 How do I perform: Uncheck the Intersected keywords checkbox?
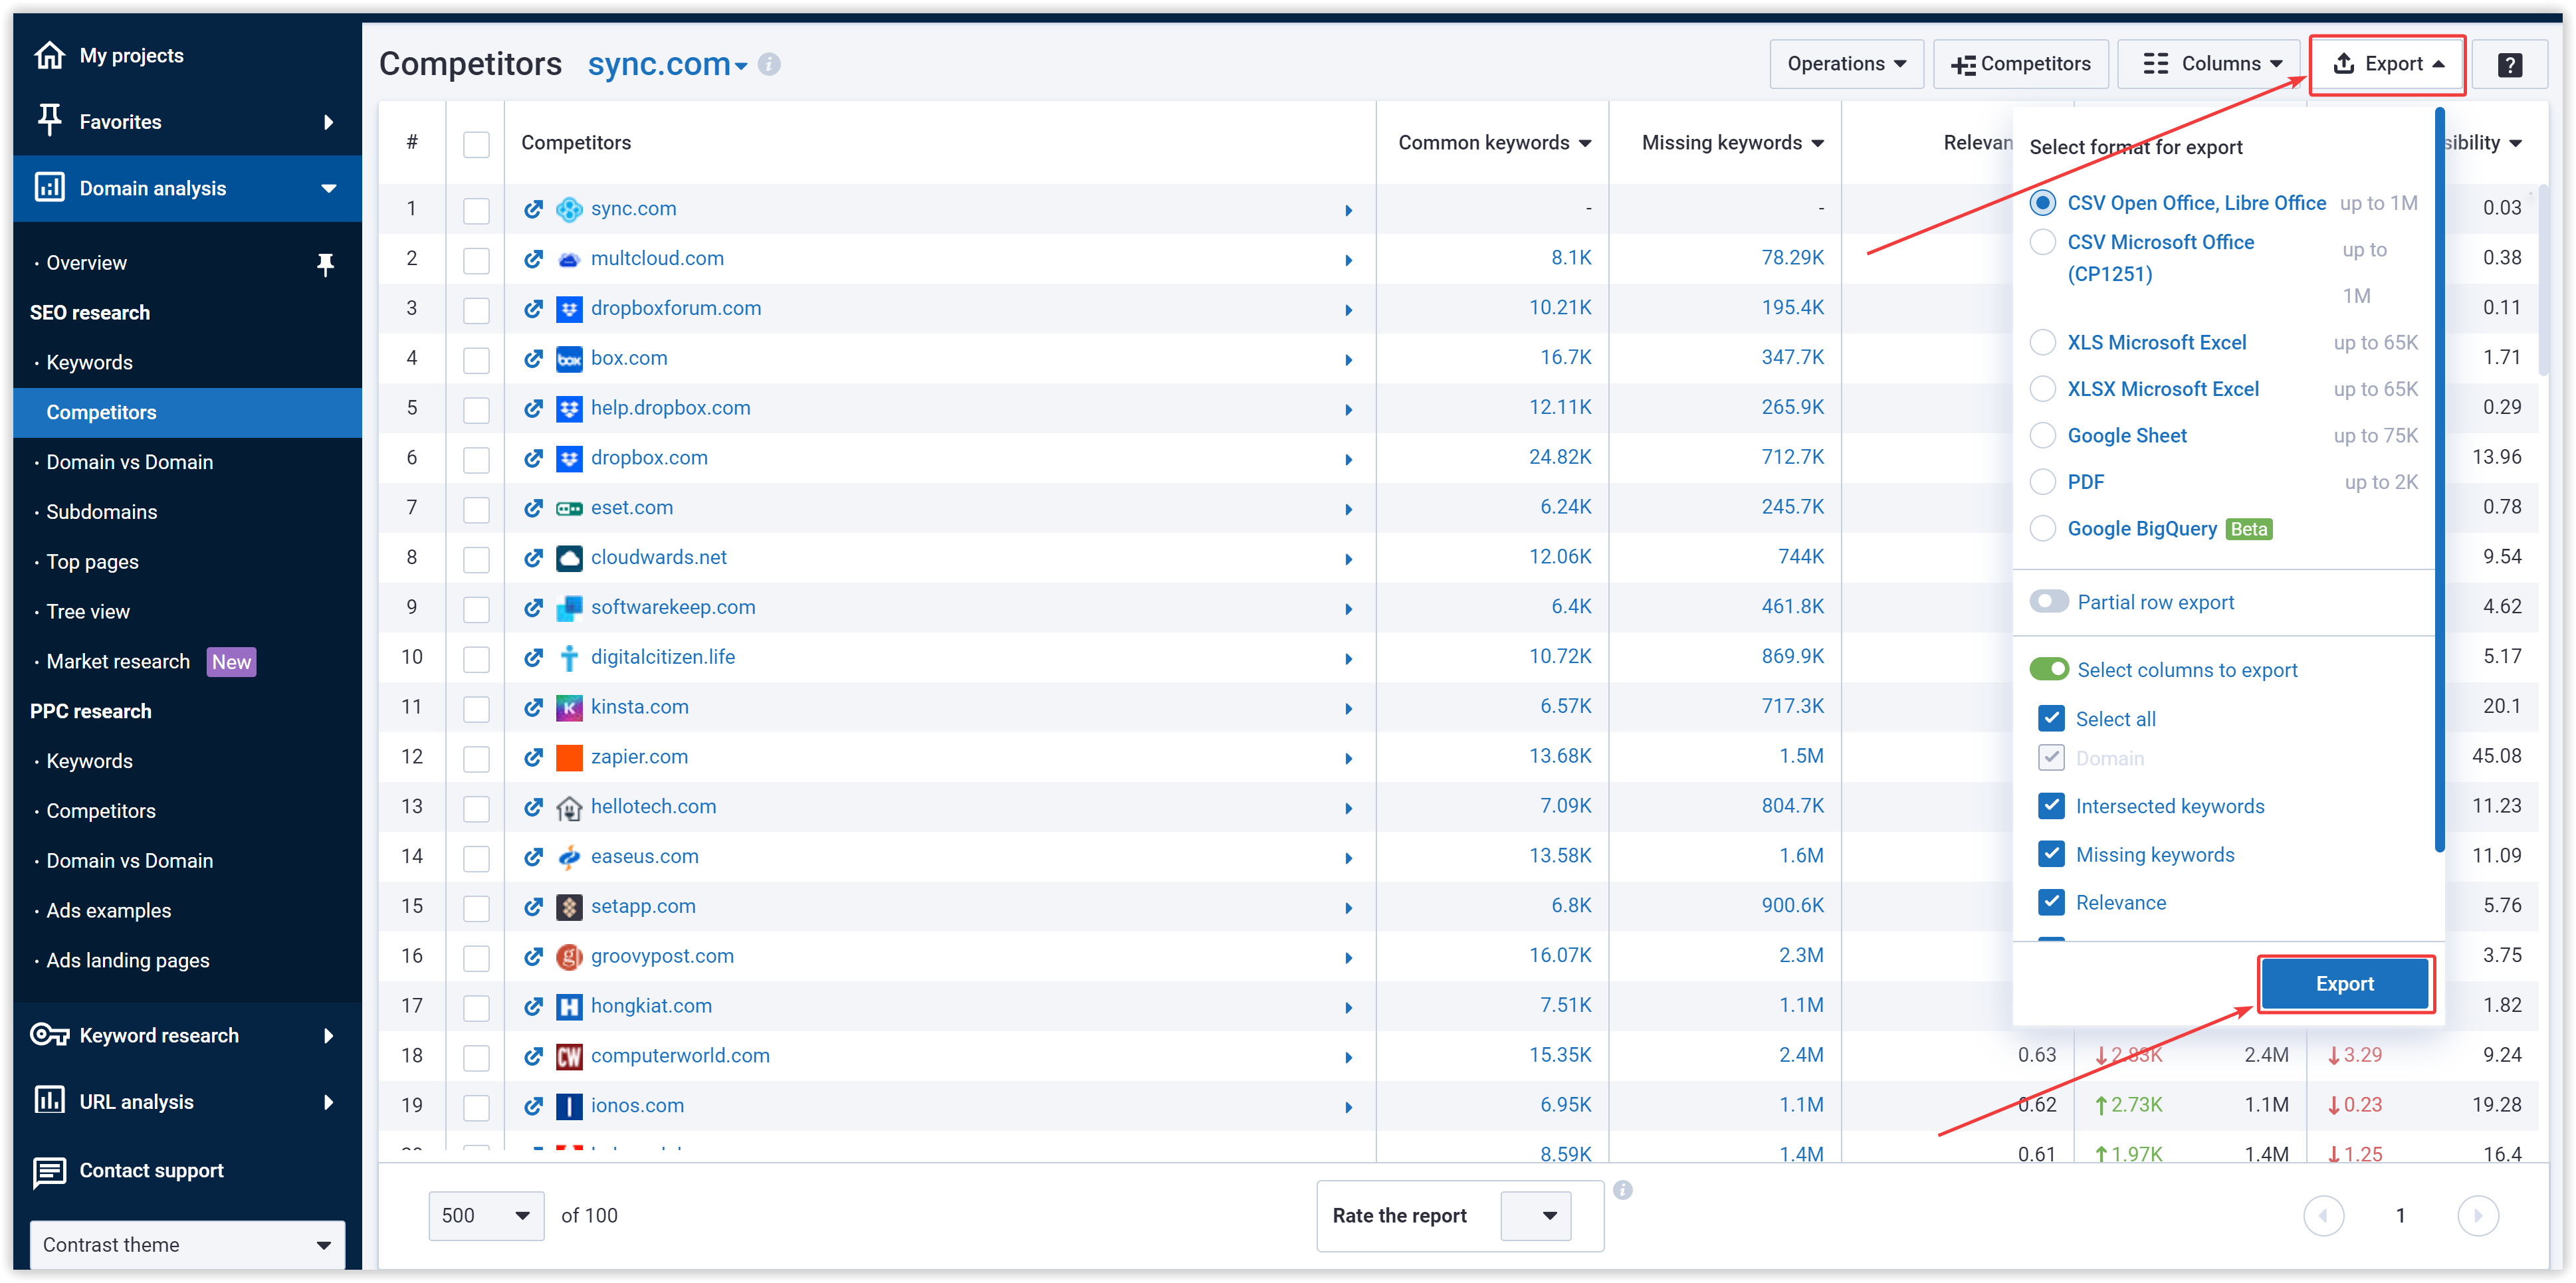click(x=2052, y=806)
